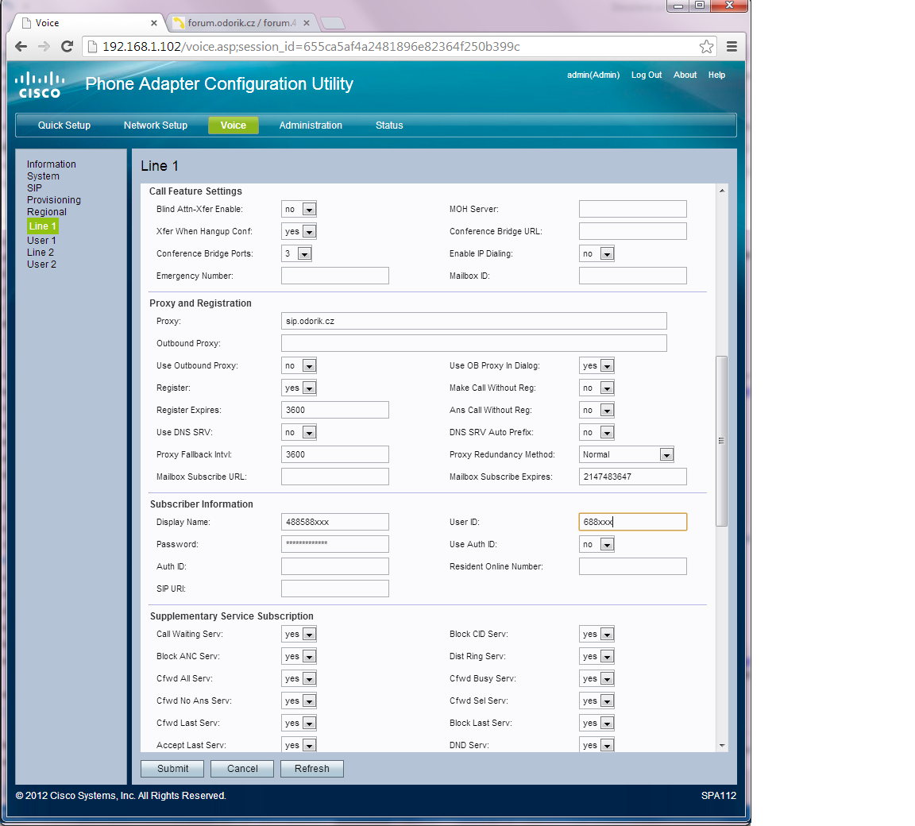Click the Log Out link
The width and height of the screenshot is (915, 826).
[x=646, y=75]
